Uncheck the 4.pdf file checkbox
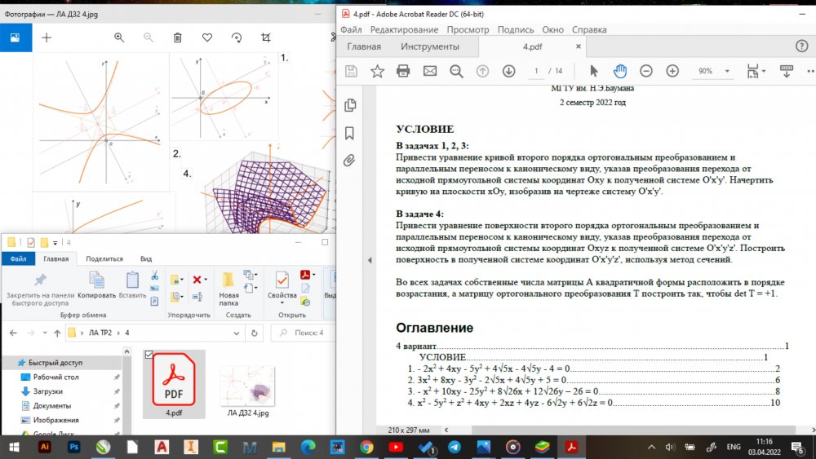The height and width of the screenshot is (459, 816). 148,354
